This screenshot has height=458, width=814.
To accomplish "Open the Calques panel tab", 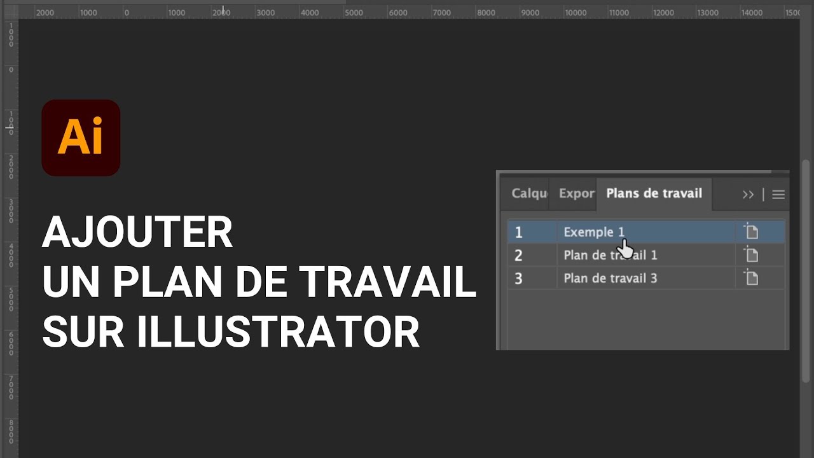I will [x=528, y=193].
